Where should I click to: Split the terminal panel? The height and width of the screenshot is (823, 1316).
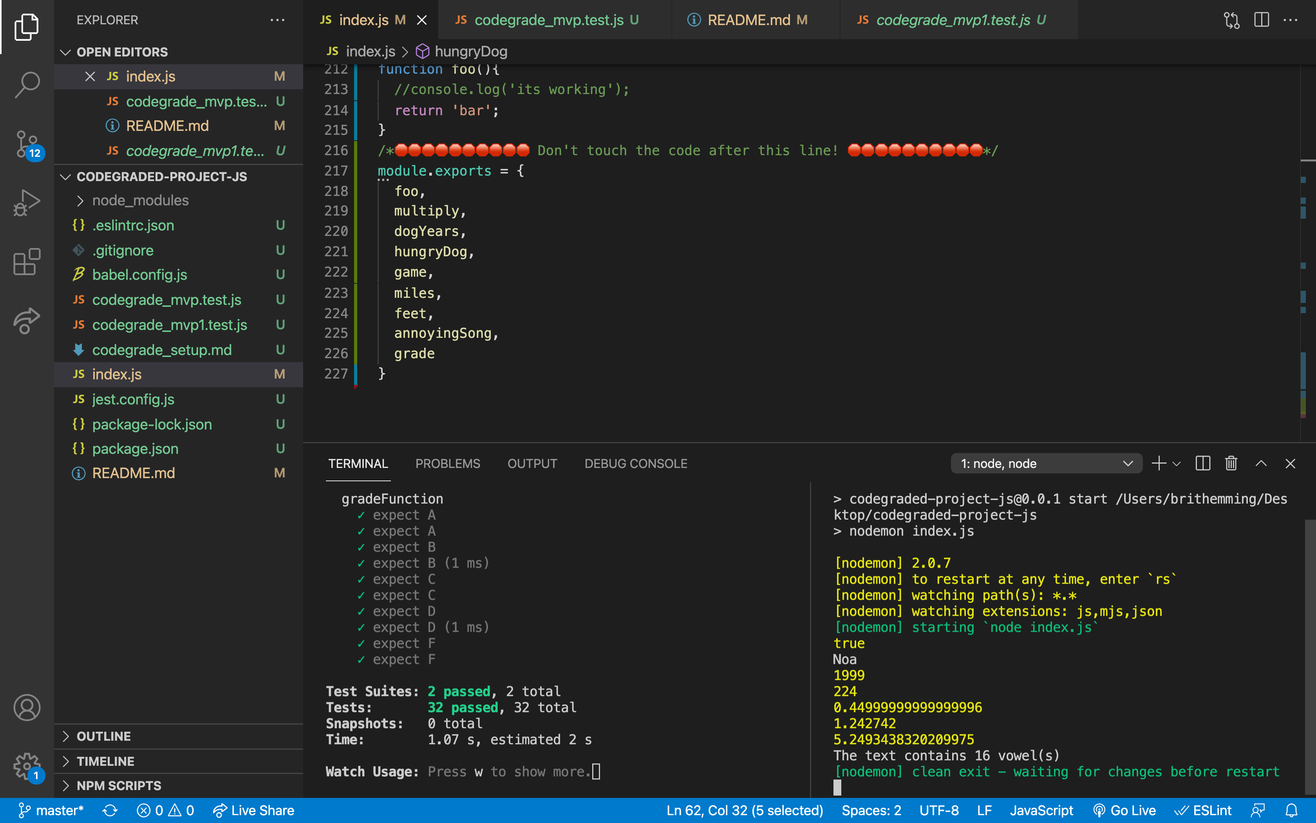[x=1202, y=463]
